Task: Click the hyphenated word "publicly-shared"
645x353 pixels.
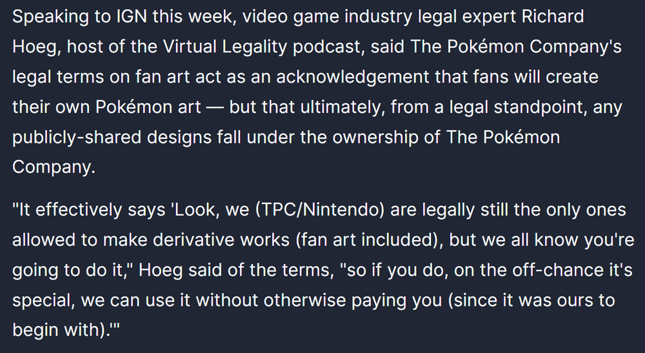Action: pyautogui.click(x=77, y=137)
